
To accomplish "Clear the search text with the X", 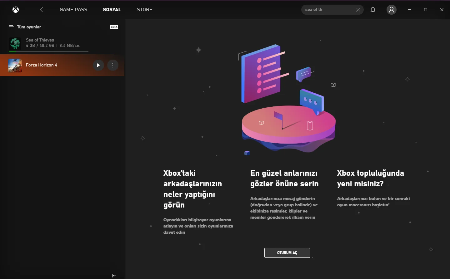I will (358, 10).
